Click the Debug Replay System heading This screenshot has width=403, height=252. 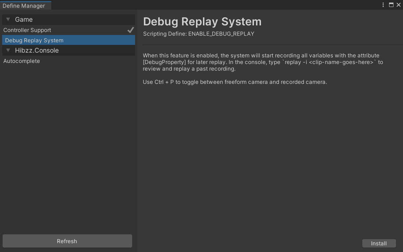202,22
